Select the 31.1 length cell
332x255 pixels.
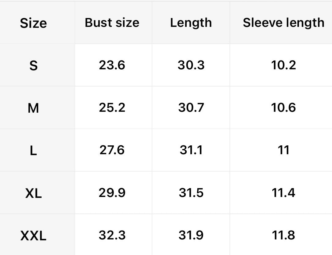click(x=191, y=150)
